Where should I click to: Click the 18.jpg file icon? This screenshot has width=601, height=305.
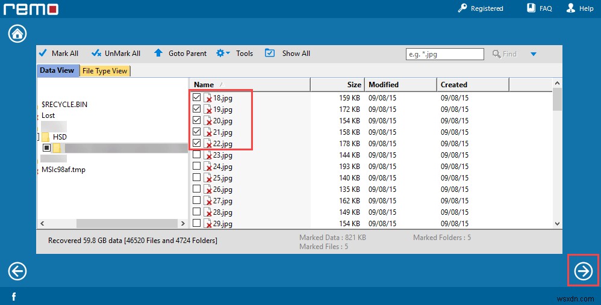tap(208, 98)
